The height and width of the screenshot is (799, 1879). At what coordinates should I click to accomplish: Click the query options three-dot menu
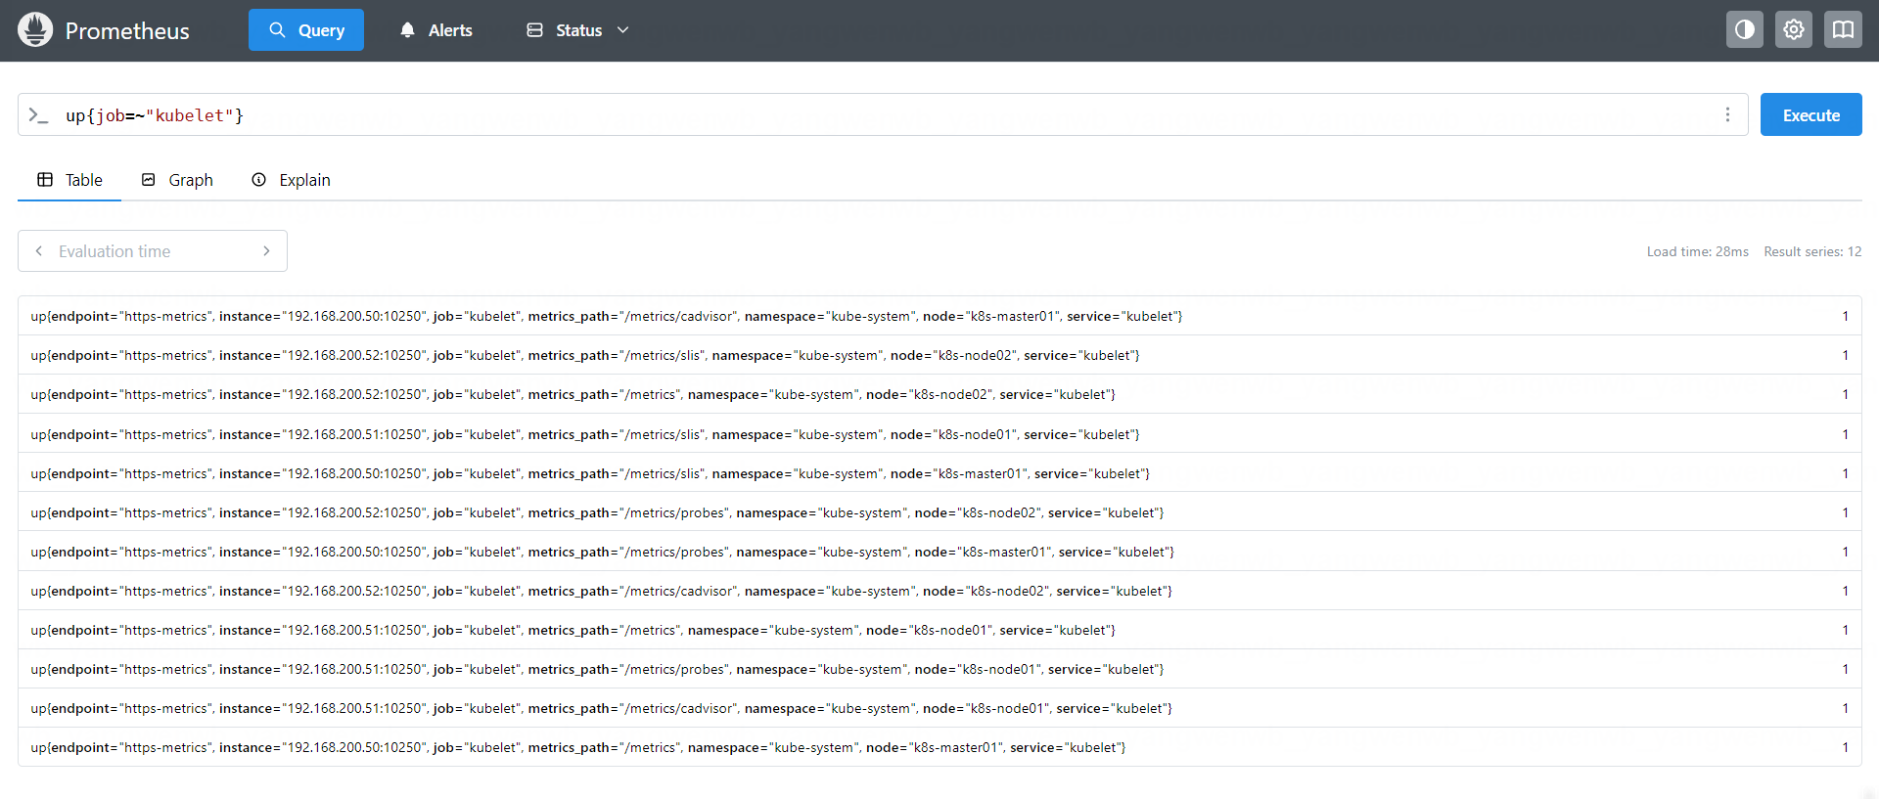pos(1727,115)
